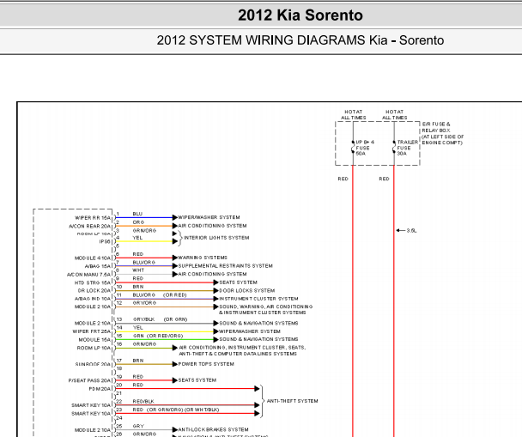Click the 'ORG' wire color on pin 2
This screenshot has height=437, width=522.
pos(138,222)
